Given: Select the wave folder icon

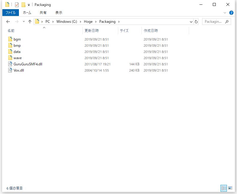Looking at the screenshot, I should [10, 58].
